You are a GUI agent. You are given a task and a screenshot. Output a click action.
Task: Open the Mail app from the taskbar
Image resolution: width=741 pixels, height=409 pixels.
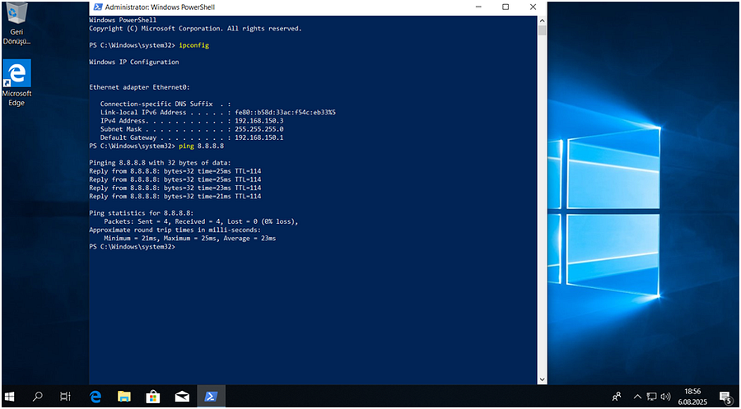click(x=182, y=397)
